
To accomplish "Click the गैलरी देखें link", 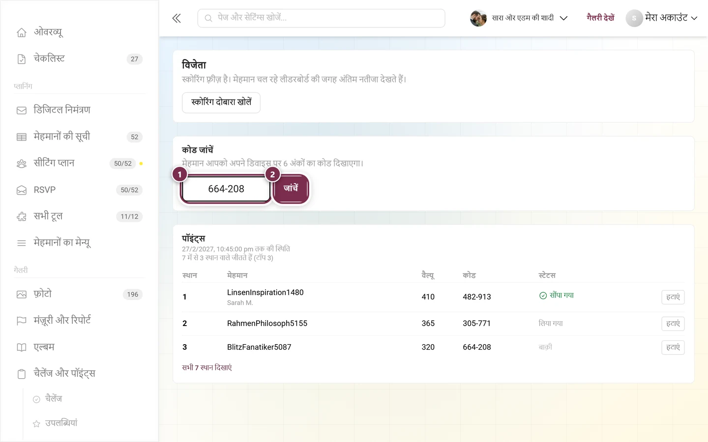I will click(x=600, y=18).
